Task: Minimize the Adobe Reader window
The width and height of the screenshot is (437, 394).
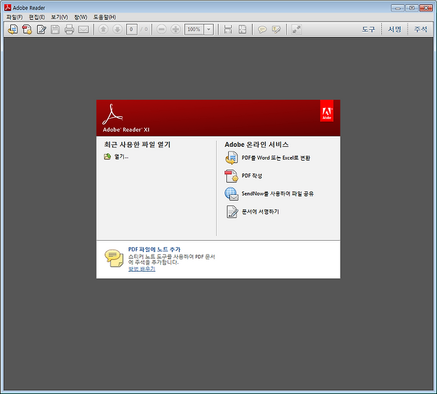Action: pos(398,8)
